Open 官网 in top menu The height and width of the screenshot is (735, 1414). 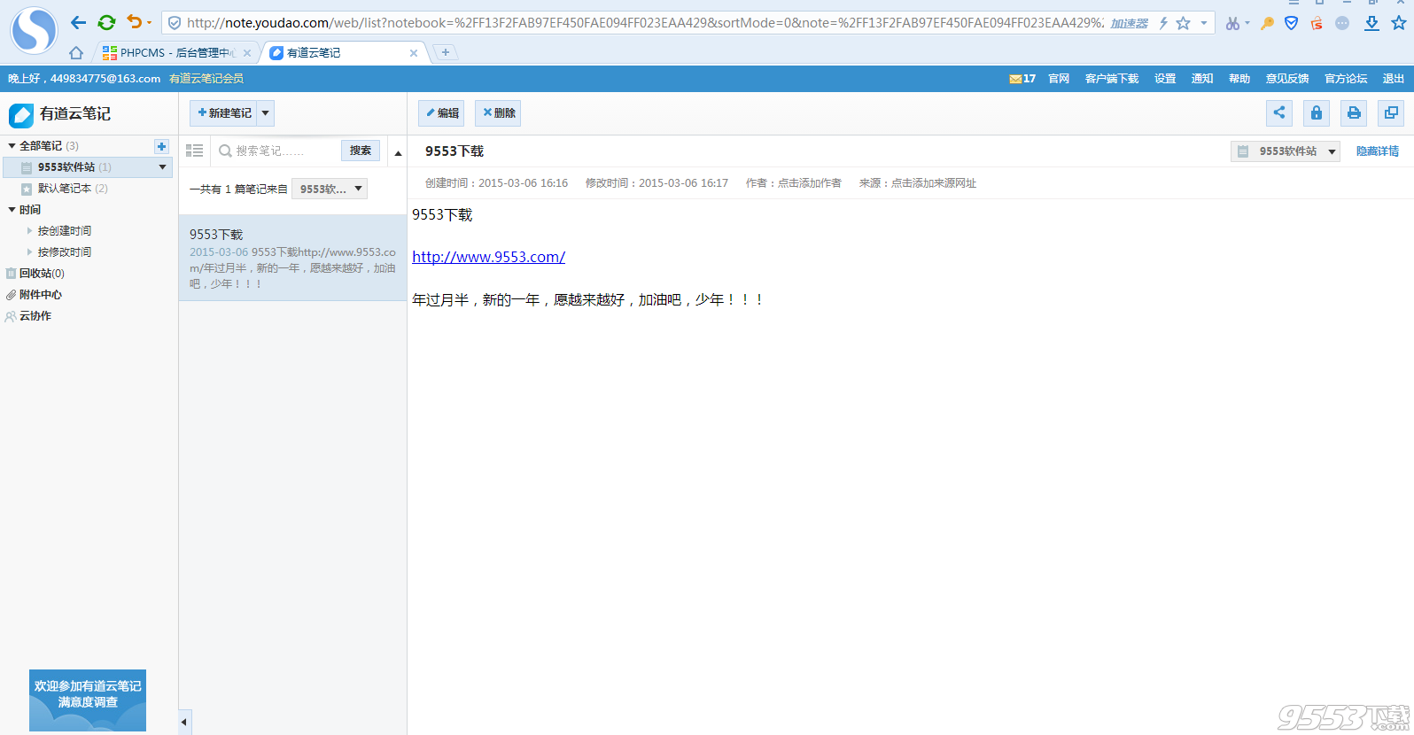(1059, 79)
